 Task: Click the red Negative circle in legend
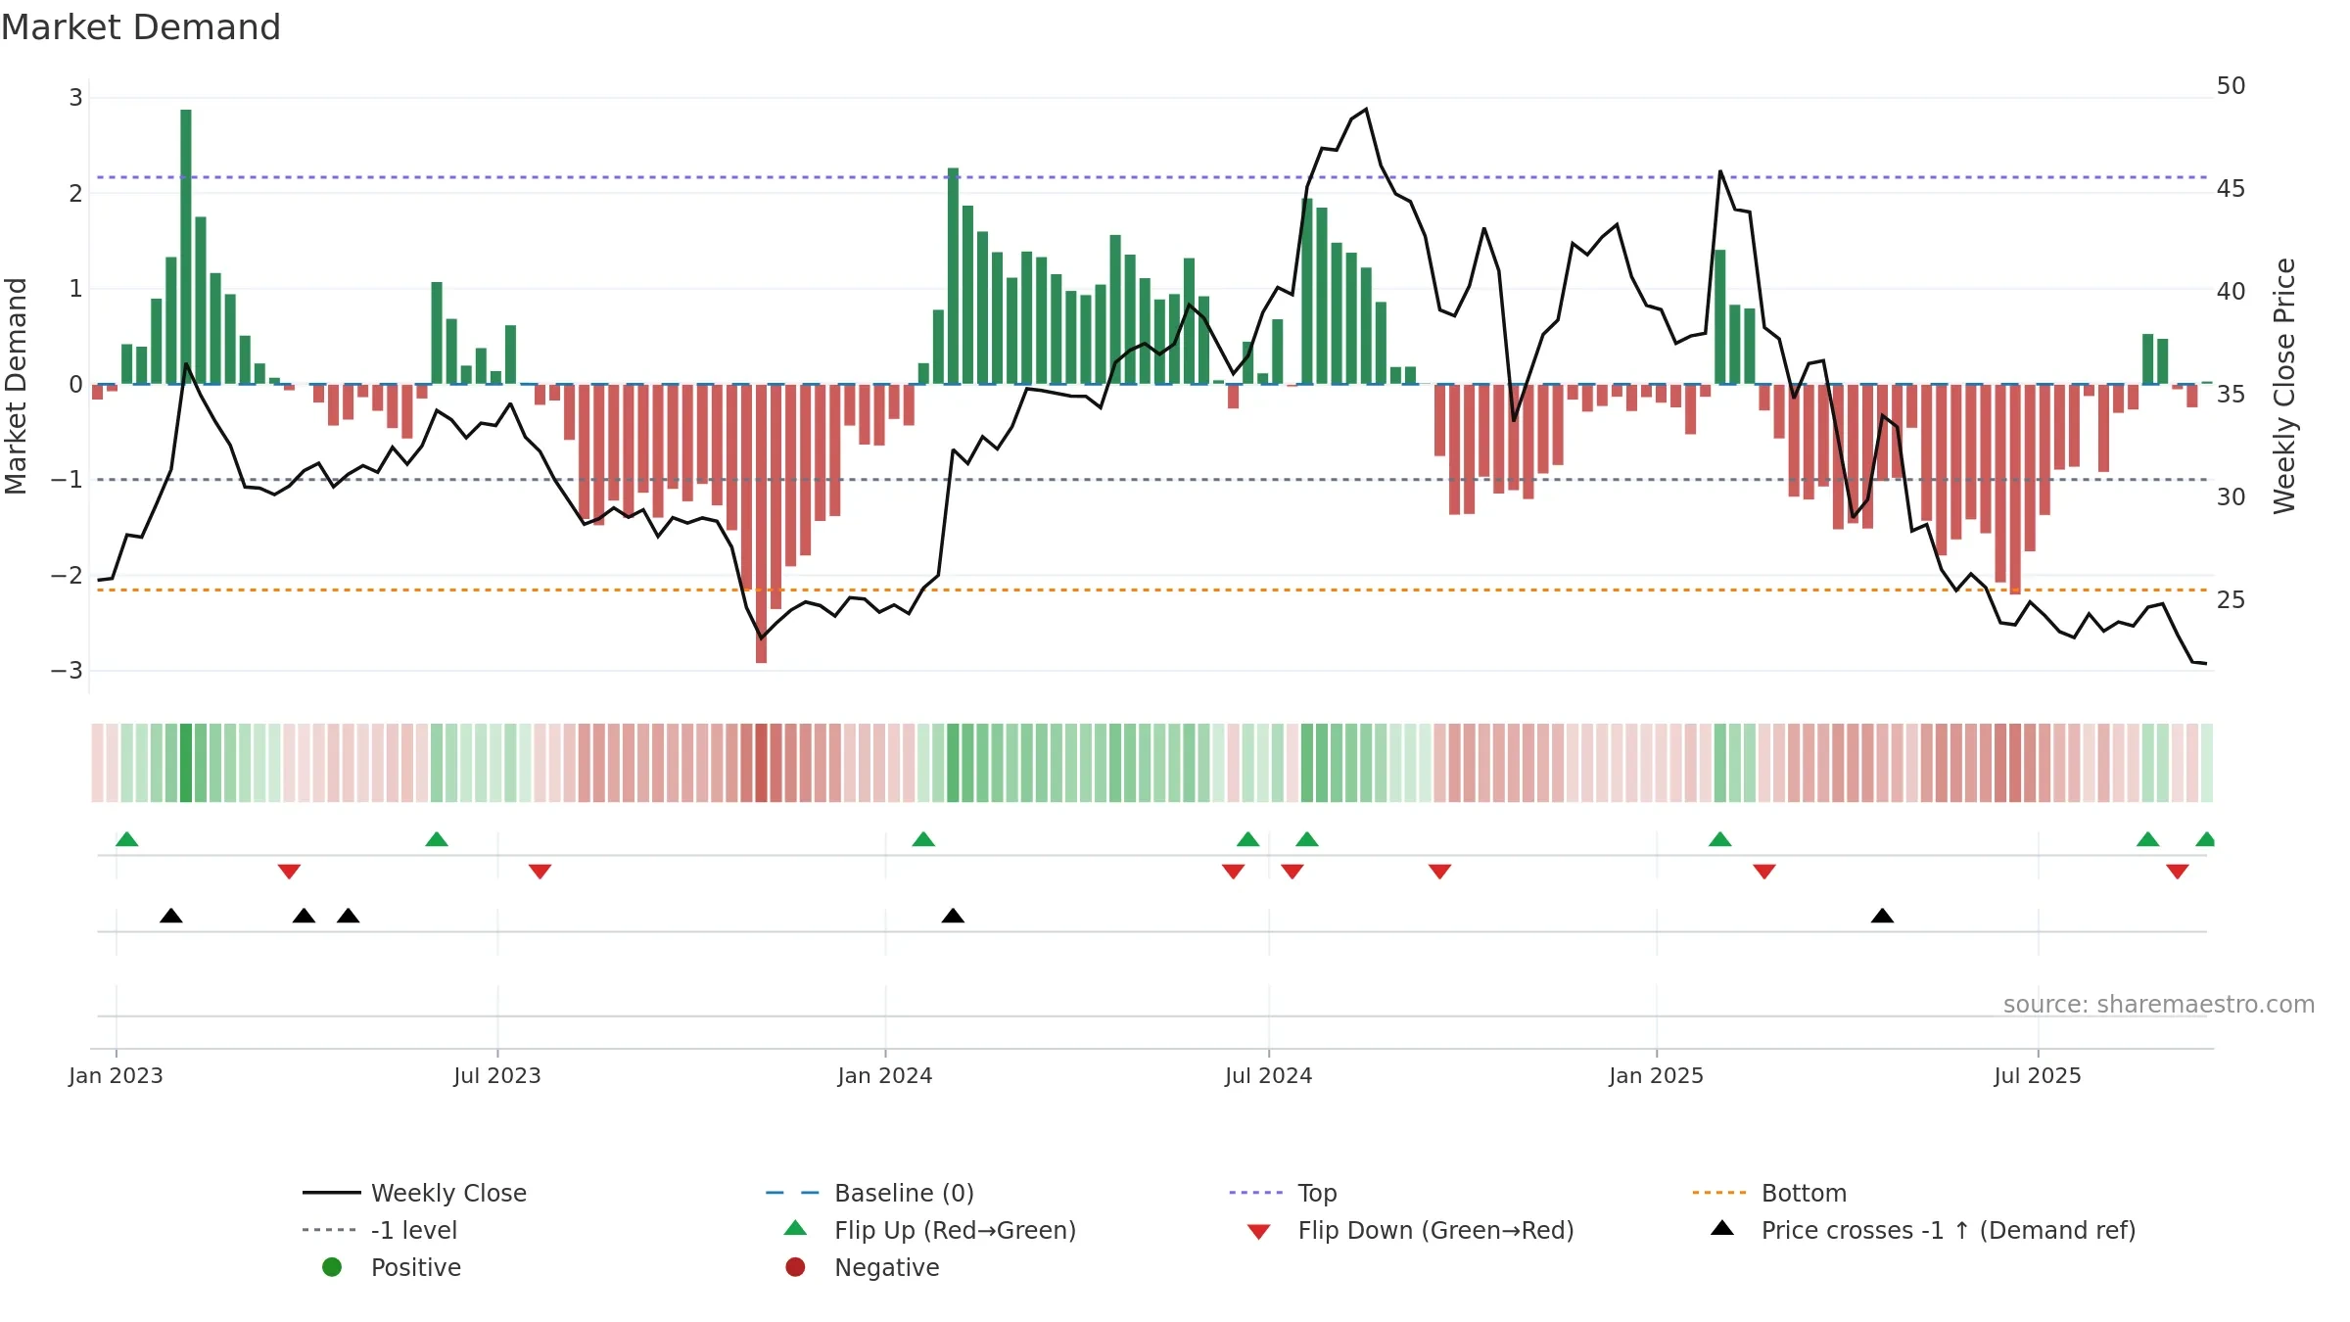795,1267
